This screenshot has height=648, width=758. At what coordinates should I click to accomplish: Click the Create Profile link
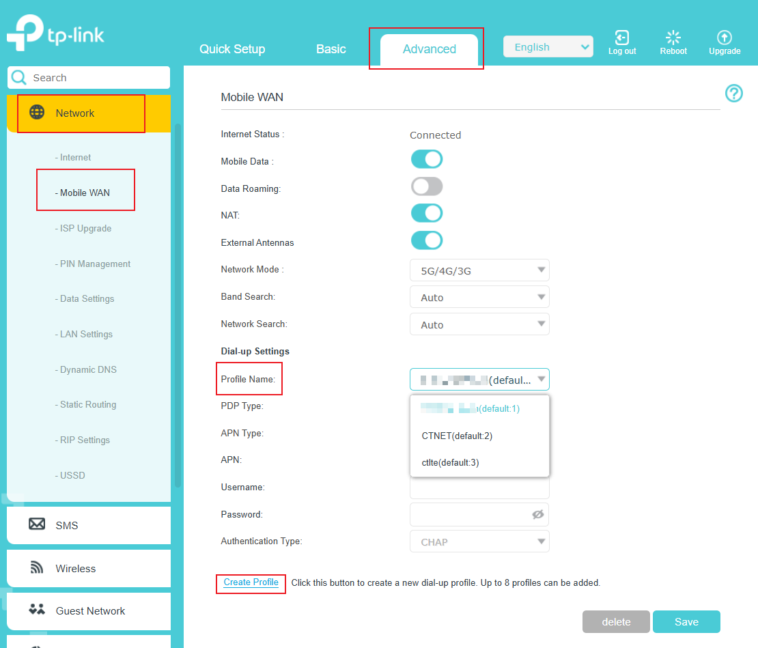click(x=251, y=582)
